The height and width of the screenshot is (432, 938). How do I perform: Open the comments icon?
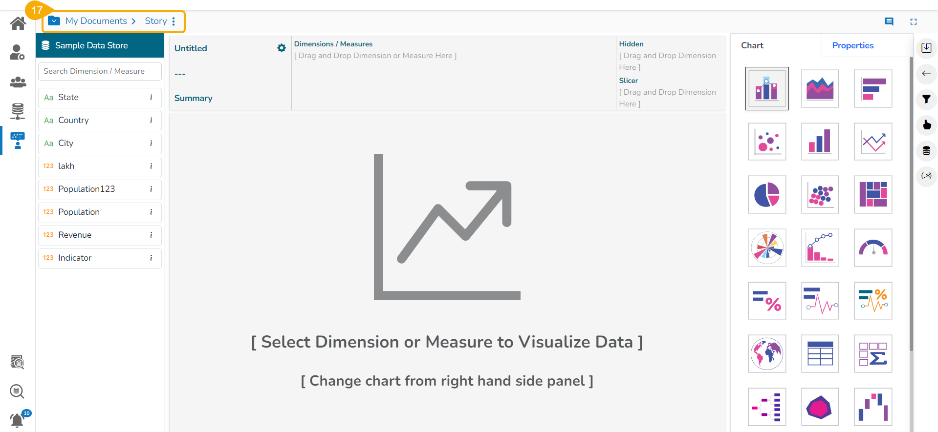point(889,21)
